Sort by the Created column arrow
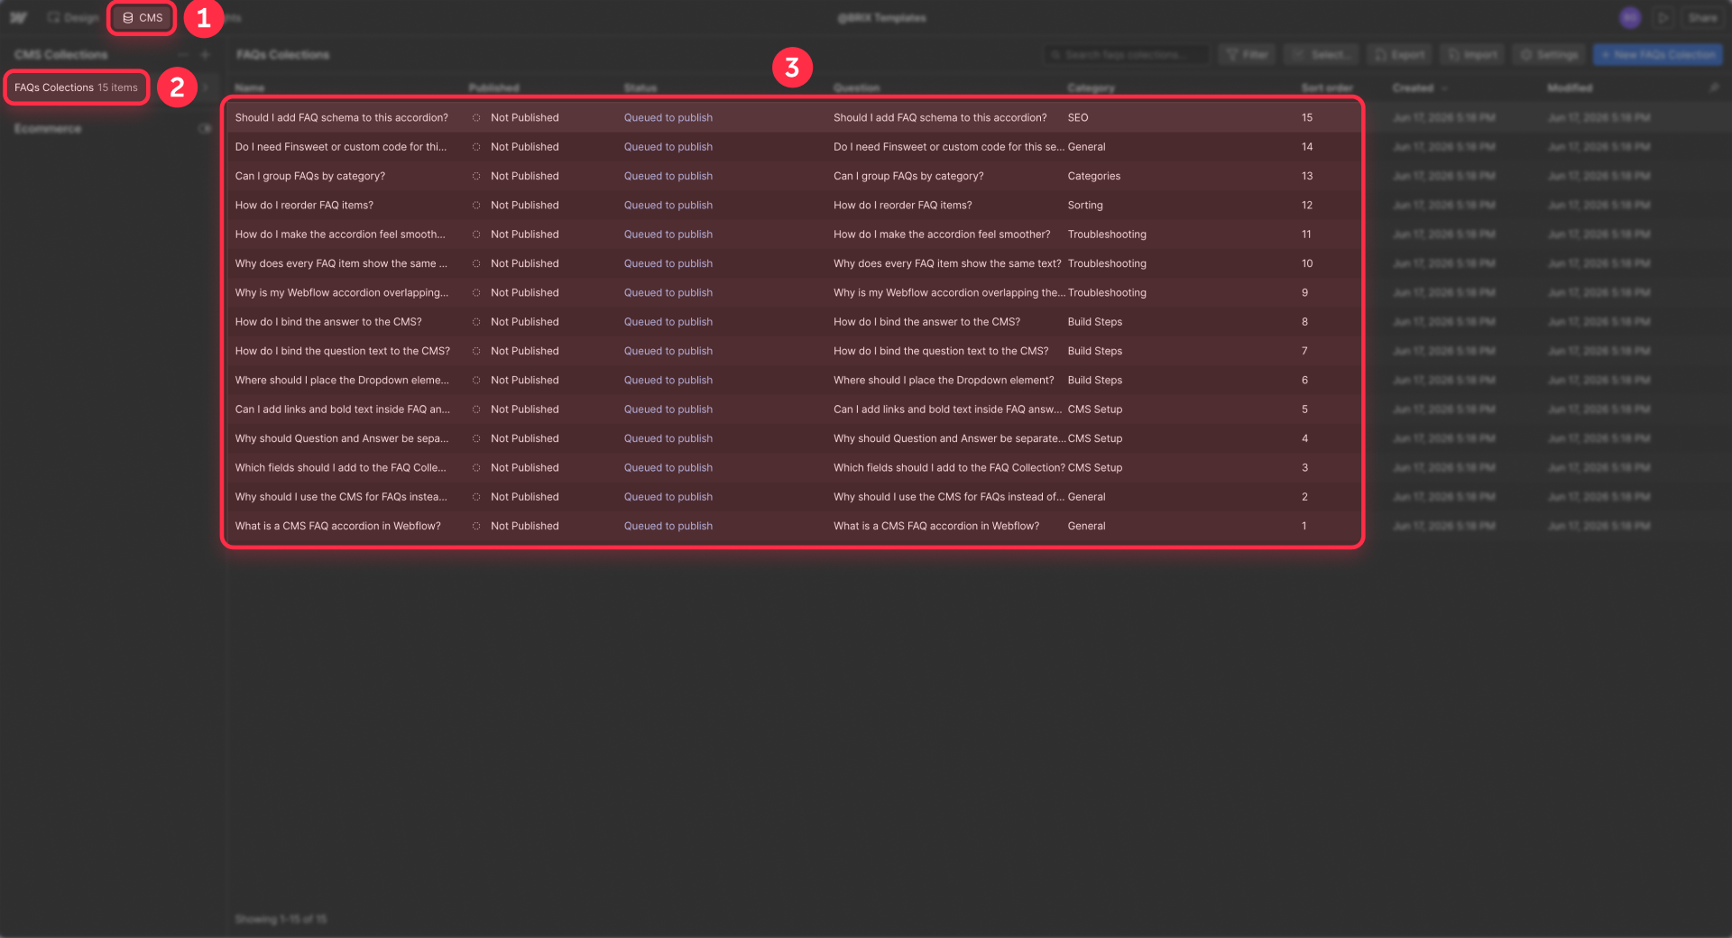The width and height of the screenshot is (1732, 938). [x=1444, y=88]
